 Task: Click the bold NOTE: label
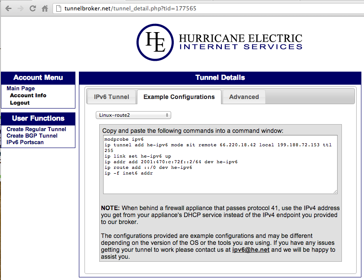click(110, 208)
